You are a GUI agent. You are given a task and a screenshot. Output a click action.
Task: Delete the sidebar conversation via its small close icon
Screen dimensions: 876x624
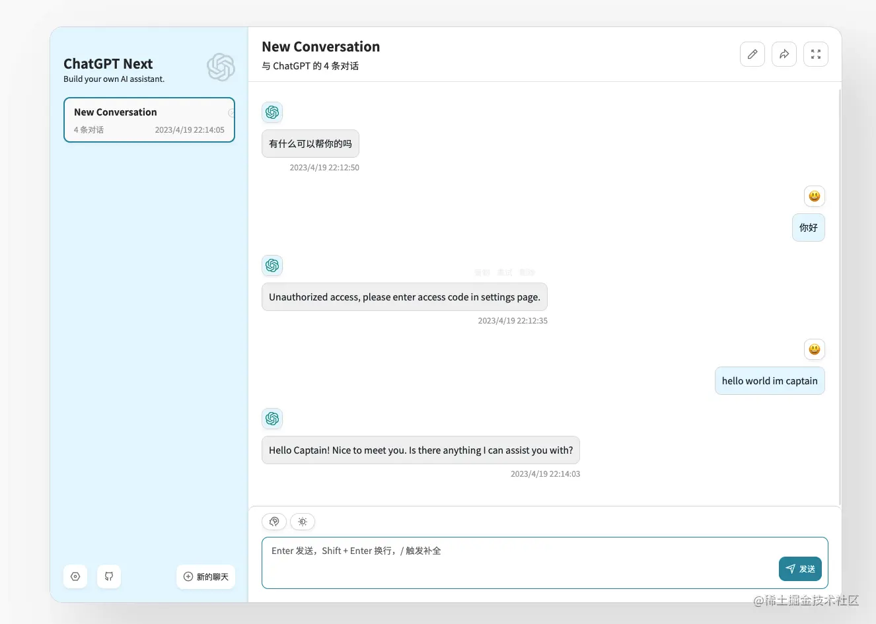click(x=231, y=112)
